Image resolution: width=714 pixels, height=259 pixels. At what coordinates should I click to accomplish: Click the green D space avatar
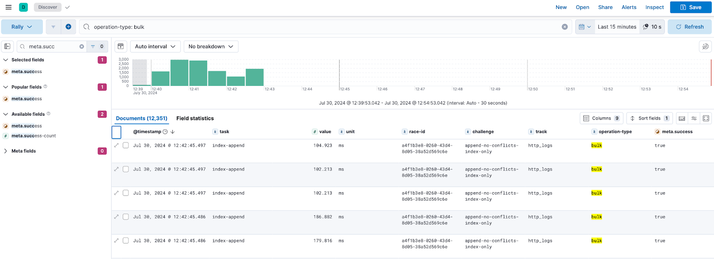23,7
